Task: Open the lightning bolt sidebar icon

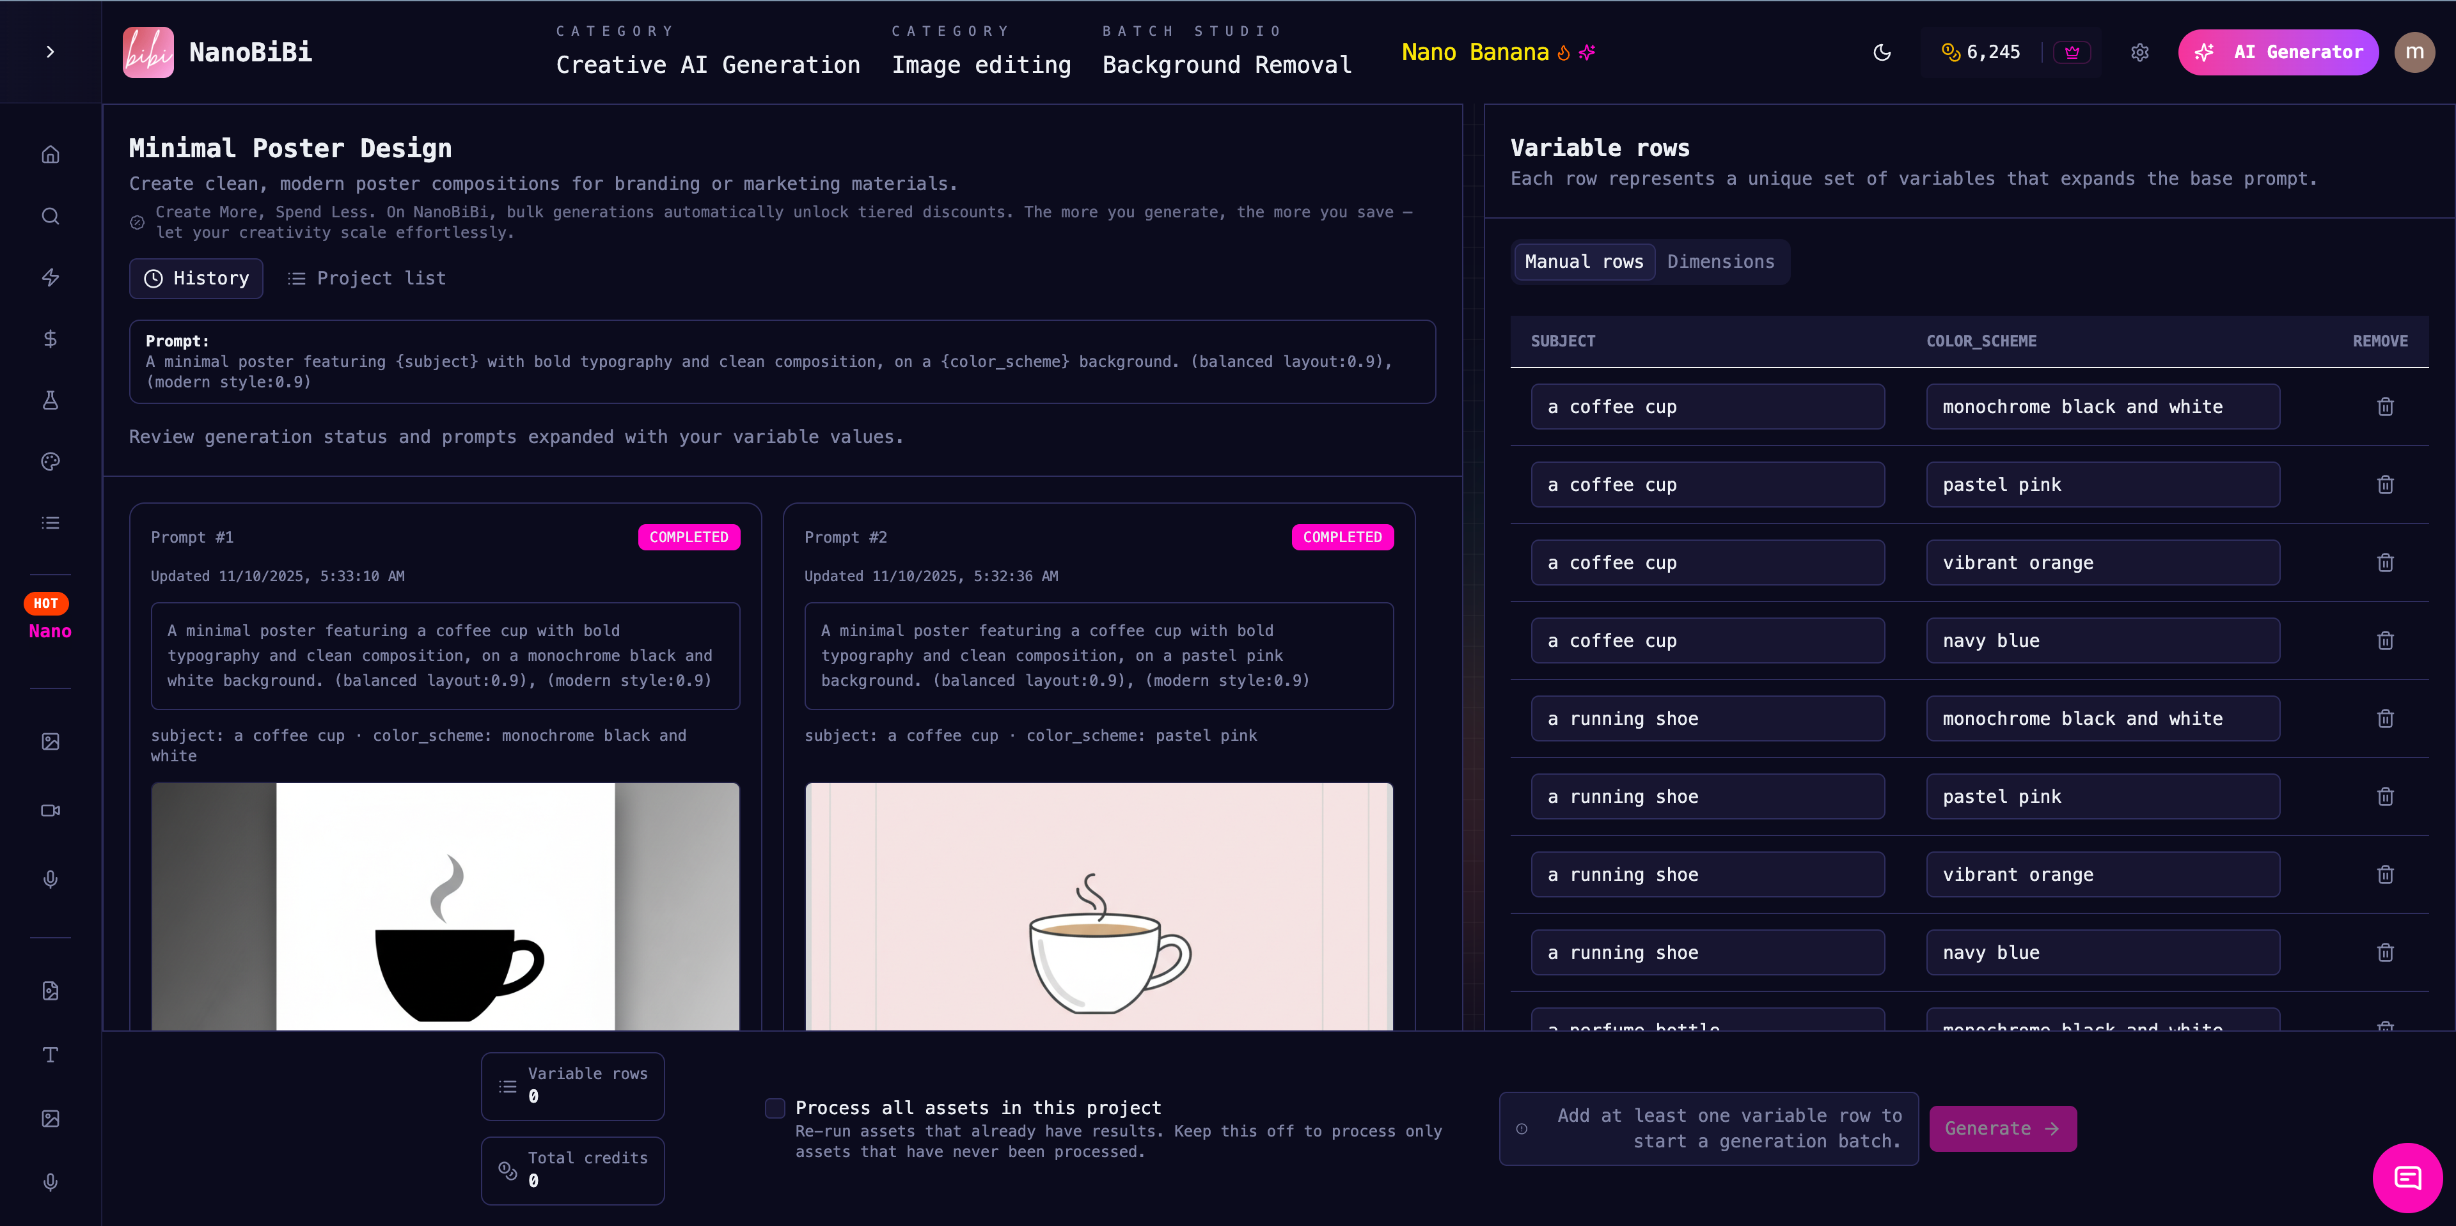Action: pyautogui.click(x=51, y=277)
